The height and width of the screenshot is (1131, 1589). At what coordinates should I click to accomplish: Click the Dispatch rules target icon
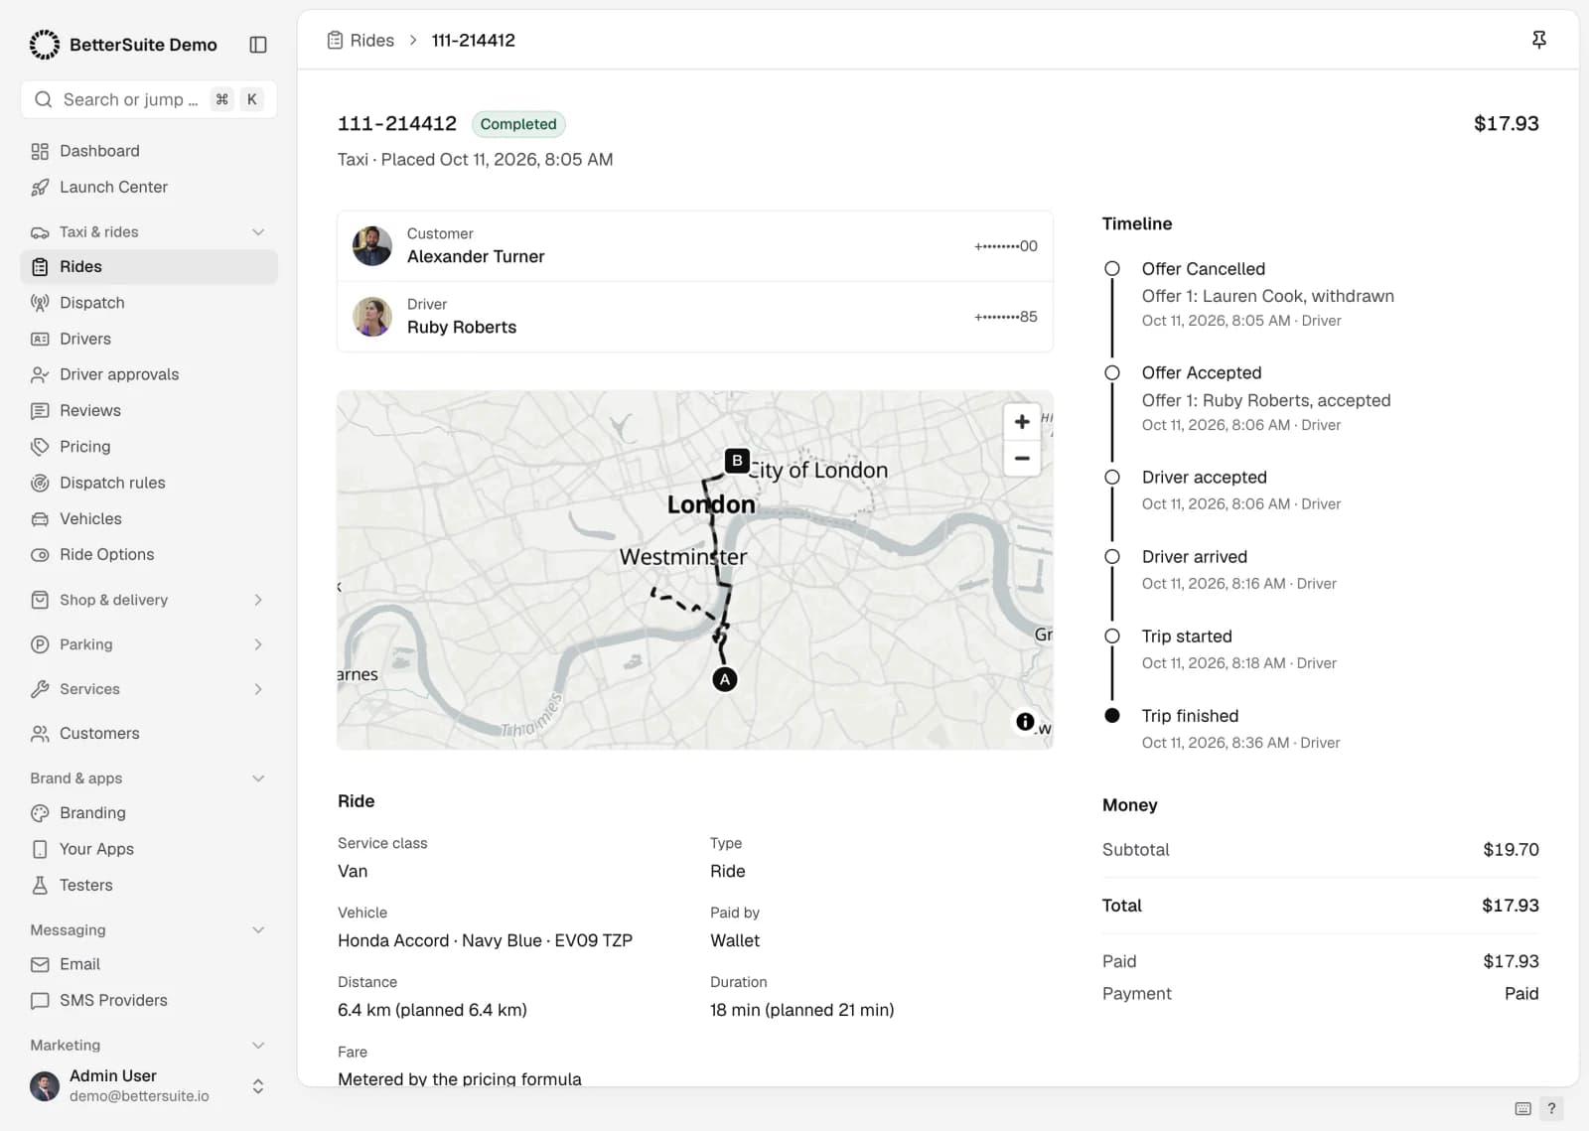tap(40, 483)
